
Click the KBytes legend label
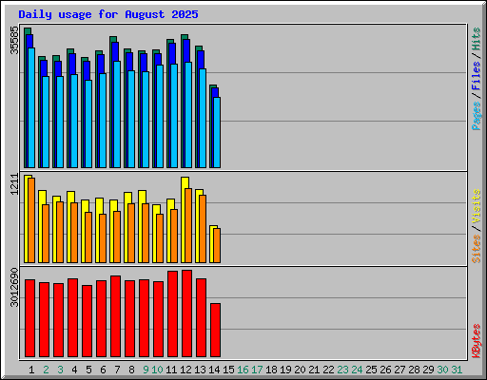(476, 341)
